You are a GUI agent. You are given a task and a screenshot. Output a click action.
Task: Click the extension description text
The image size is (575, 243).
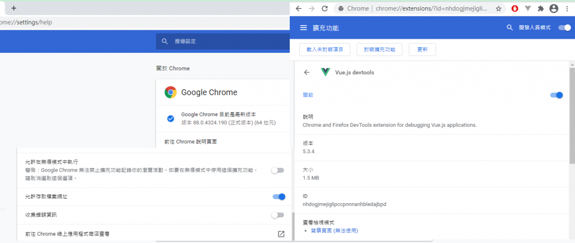pyautogui.click(x=390, y=125)
